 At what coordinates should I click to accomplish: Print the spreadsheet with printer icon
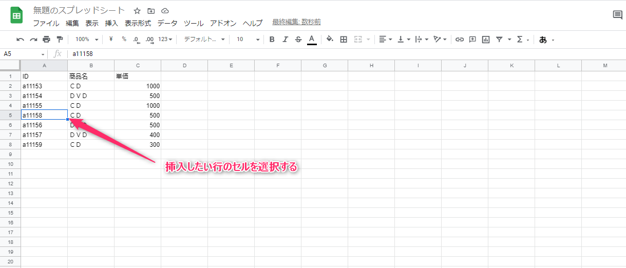point(47,39)
